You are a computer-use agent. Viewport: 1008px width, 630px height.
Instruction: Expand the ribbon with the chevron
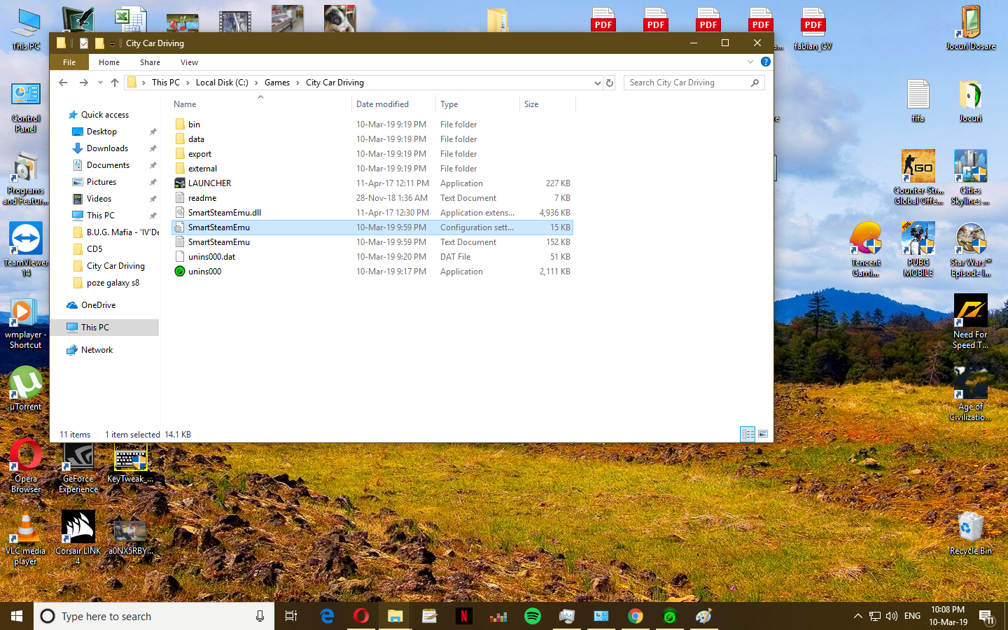tap(750, 62)
